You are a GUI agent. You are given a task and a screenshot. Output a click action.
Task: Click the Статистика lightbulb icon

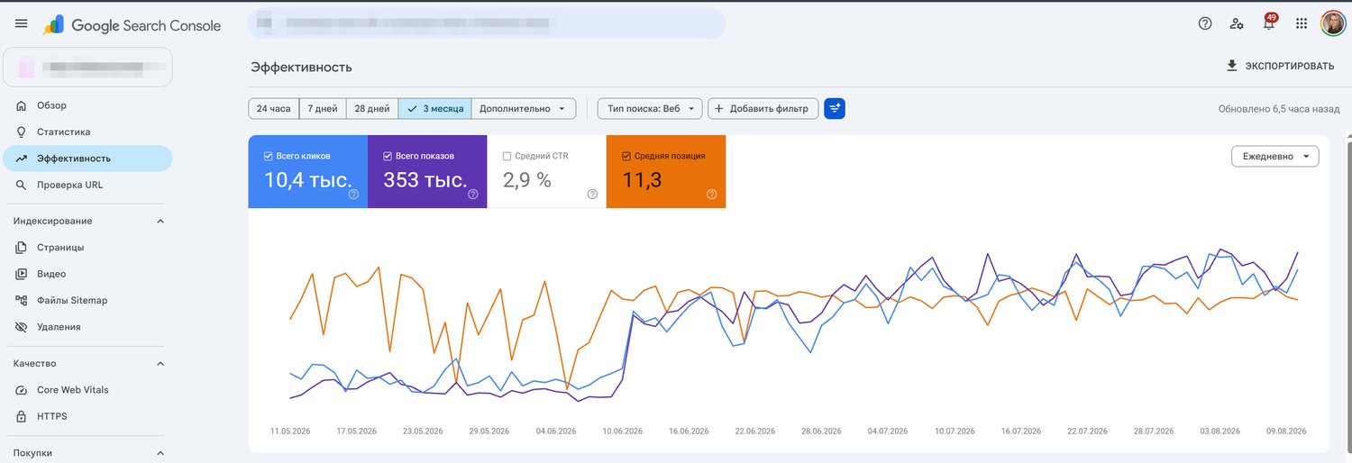[22, 132]
